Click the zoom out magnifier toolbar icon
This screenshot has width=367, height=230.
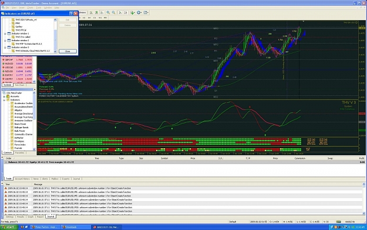pos(113,12)
